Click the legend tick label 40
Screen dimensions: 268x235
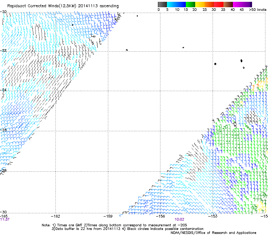click(x=233, y=10)
